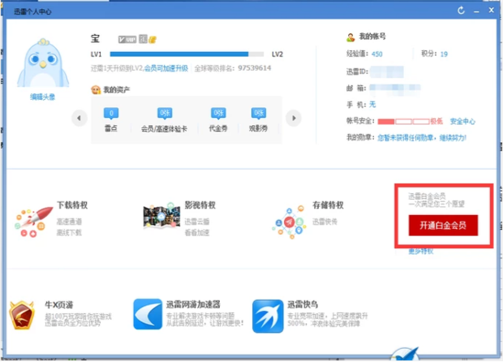Open the 更多特权 link
The height and width of the screenshot is (362, 503).
click(x=420, y=252)
